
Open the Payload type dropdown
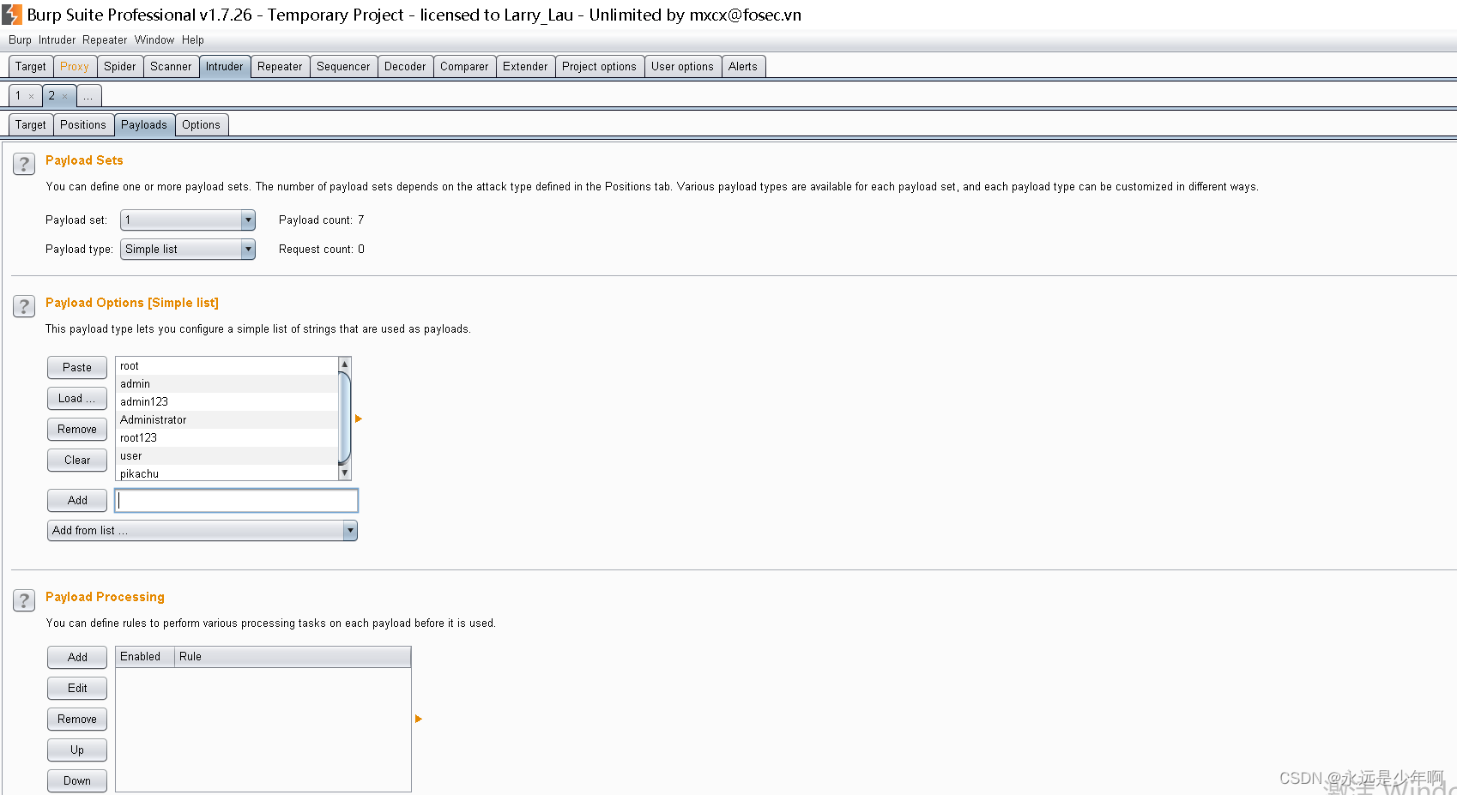tap(188, 250)
